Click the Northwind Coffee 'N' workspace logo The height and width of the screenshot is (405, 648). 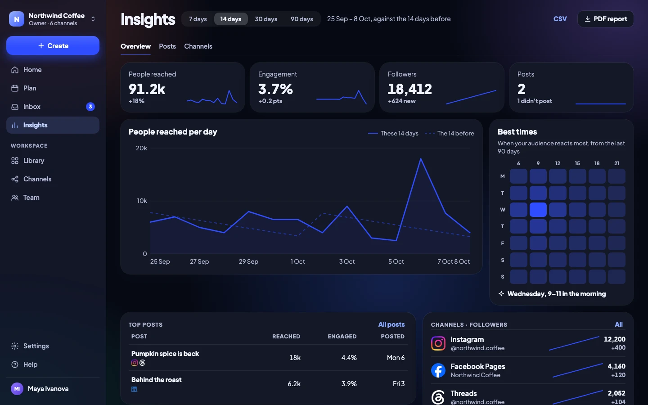[x=17, y=19]
